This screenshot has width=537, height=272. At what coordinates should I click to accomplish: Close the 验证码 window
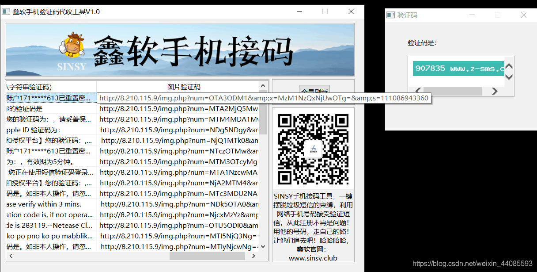click(524, 15)
